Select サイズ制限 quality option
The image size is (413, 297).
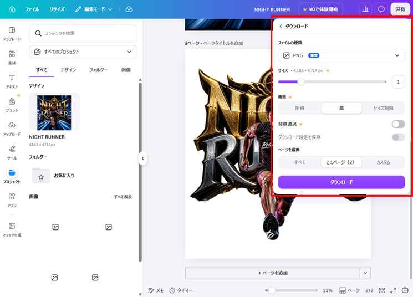[x=383, y=108]
